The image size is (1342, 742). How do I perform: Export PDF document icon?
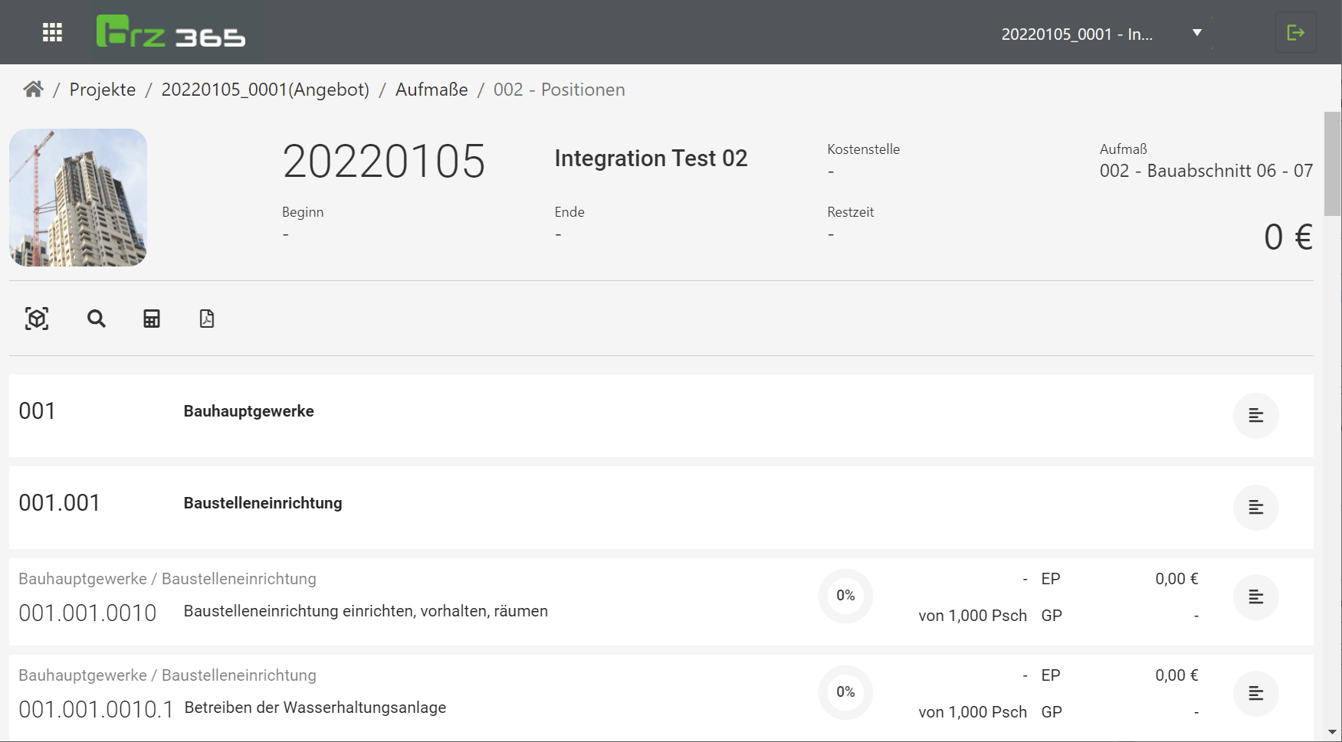[207, 319]
